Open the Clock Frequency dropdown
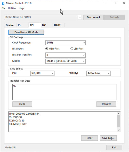129x152 pixels. [x=66, y=43]
